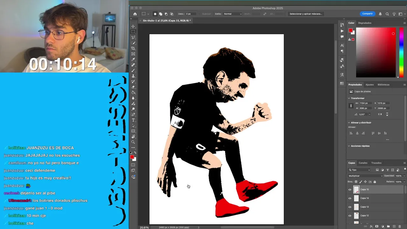Delete layer with trash icon

tap(400, 226)
